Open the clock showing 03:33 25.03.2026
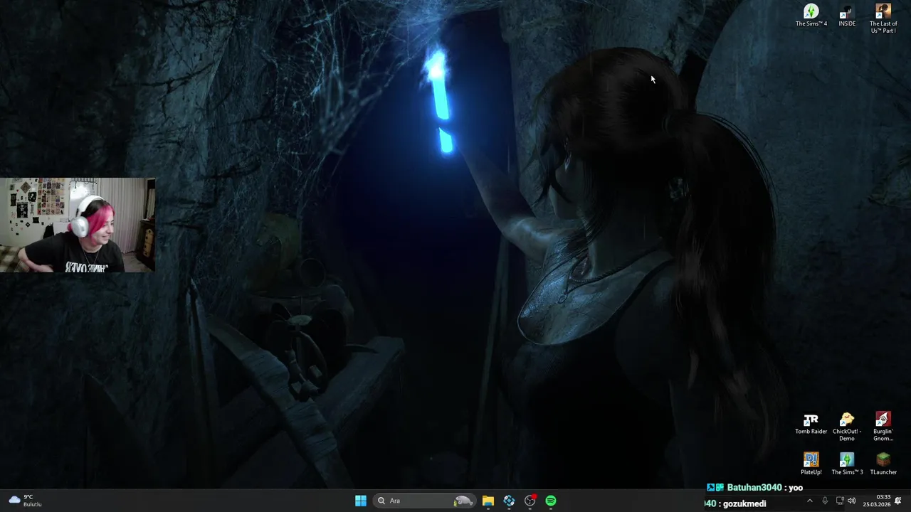The image size is (911, 512). pos(877,501)
